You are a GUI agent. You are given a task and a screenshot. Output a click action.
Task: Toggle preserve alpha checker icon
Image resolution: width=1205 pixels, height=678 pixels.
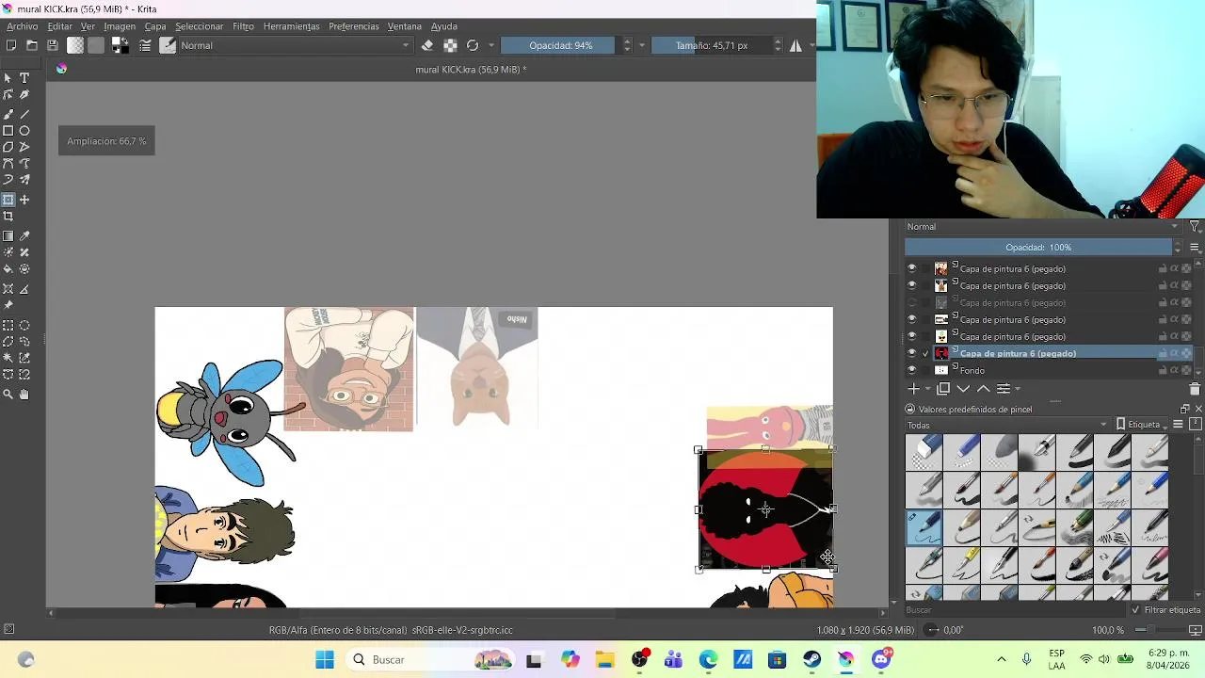(x=450, y=45)
